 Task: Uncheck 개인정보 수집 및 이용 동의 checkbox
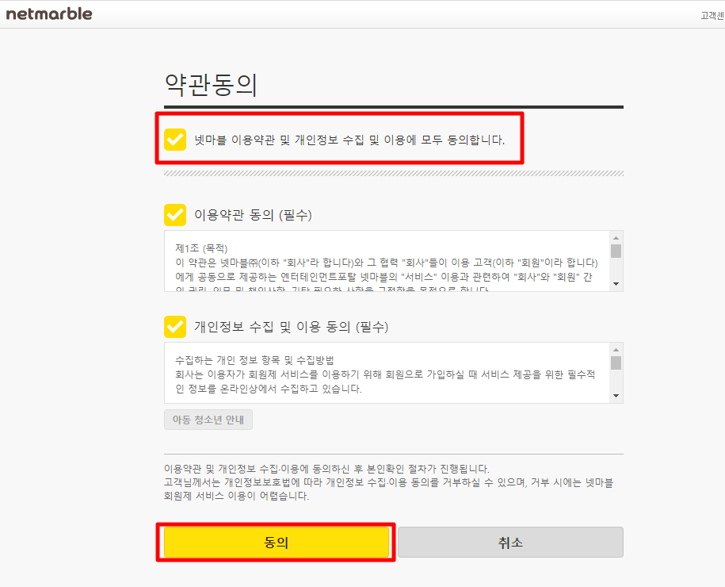[175, 327]
